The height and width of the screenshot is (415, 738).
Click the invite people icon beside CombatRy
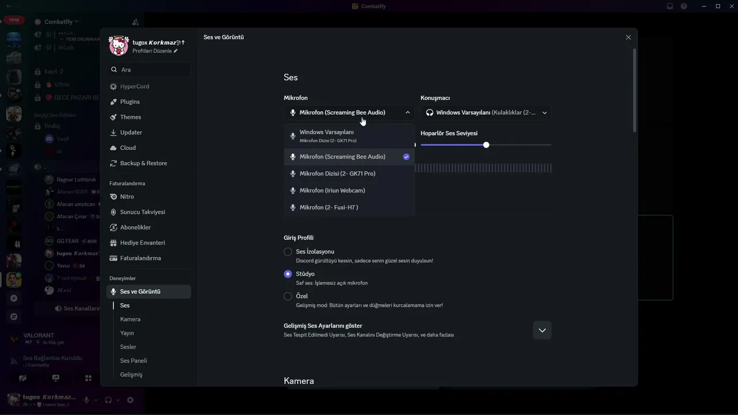(x=135, y=22)
